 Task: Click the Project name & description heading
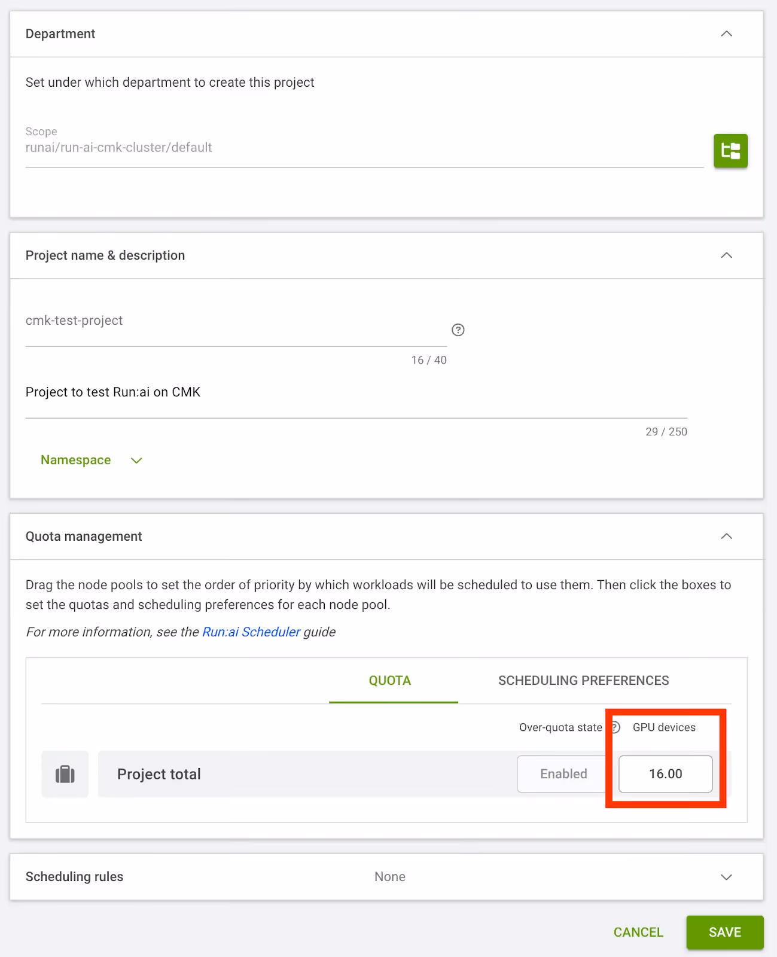point(105,255)
